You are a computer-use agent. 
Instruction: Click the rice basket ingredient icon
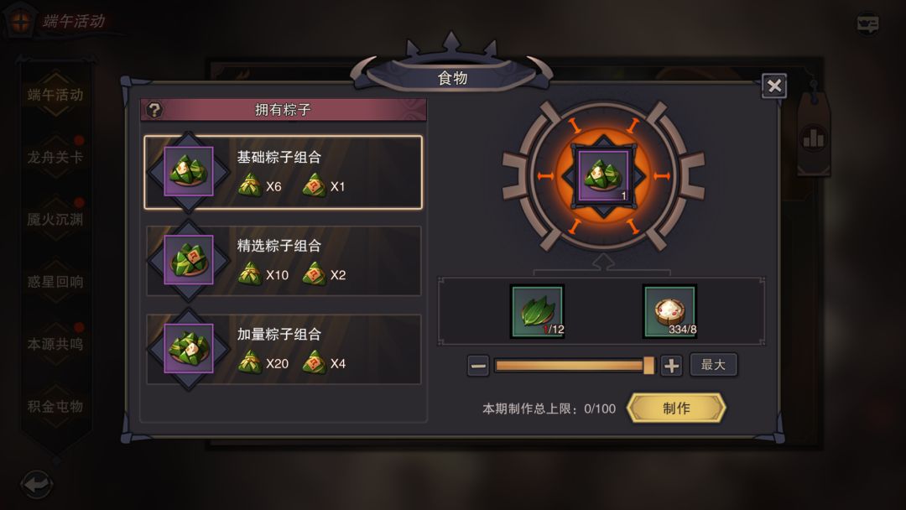[669, 311]
